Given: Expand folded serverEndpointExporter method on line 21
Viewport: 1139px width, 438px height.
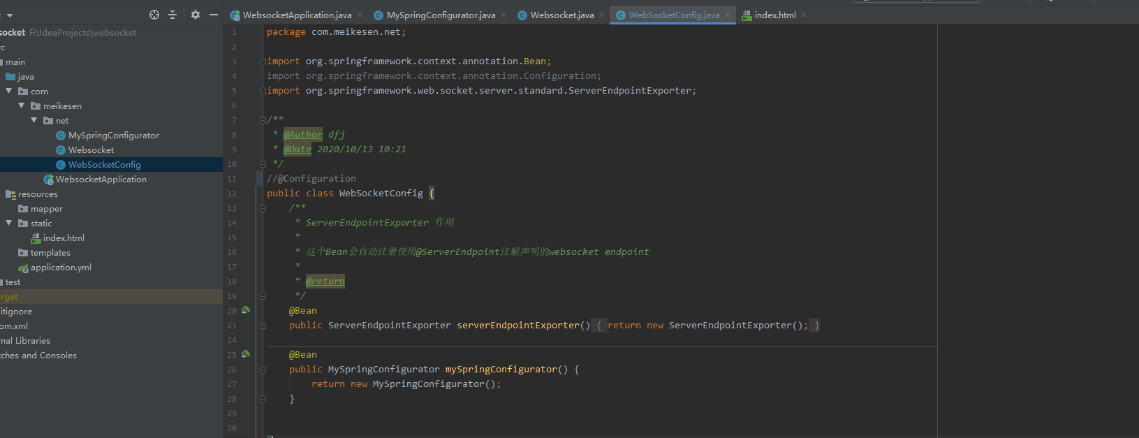Looking at the screenshot, I should click(263, 326).
